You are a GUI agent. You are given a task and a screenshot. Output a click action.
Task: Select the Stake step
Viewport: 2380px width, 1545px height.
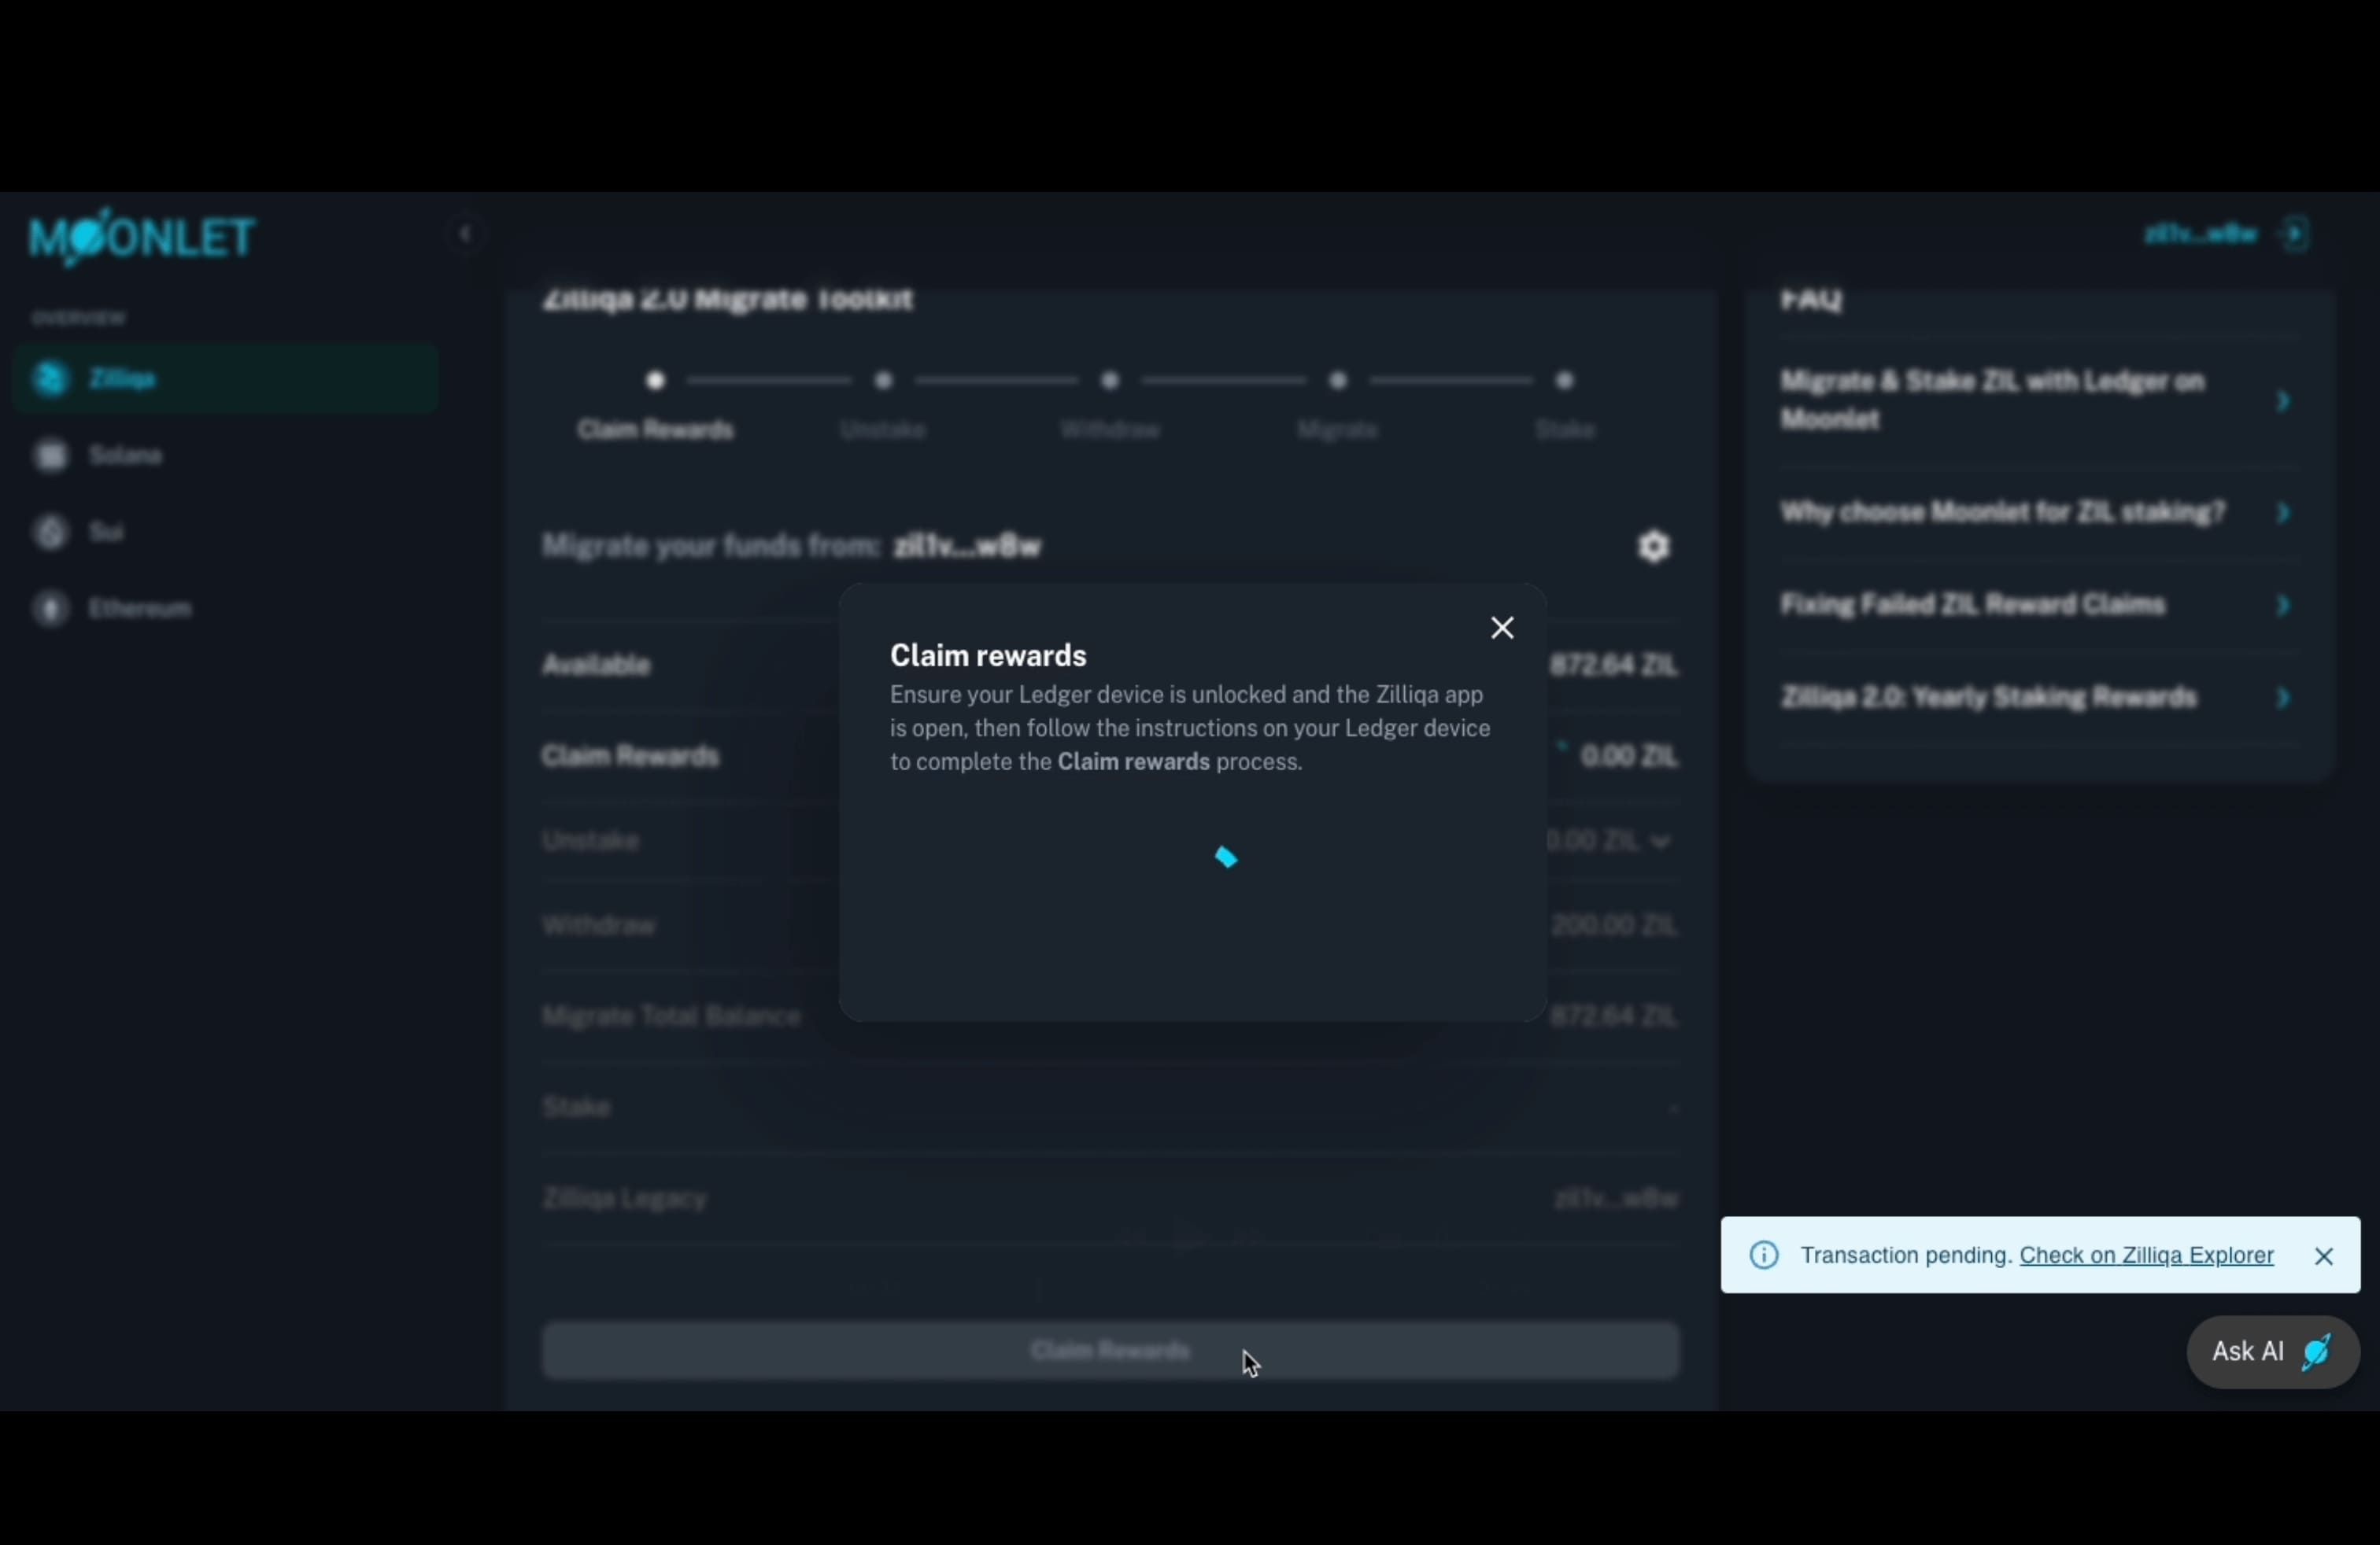[x=1565, y=430]
